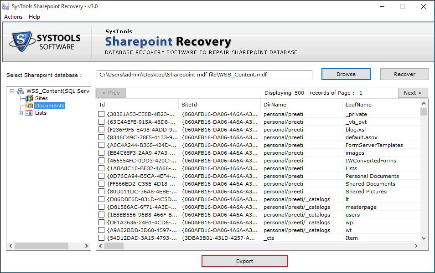Expand the Lists tree node

(x=21, y=113)
